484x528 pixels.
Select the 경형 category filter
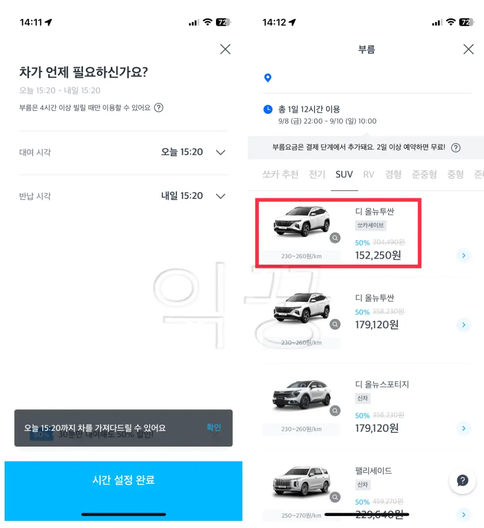[392, 174]
